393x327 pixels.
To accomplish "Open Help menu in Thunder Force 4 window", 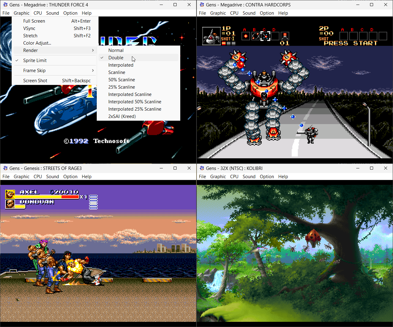I will (86, 13).
